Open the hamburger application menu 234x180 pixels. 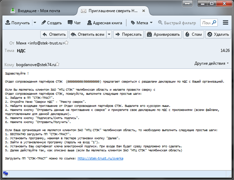pyautogui.click(x=226, y=22)
